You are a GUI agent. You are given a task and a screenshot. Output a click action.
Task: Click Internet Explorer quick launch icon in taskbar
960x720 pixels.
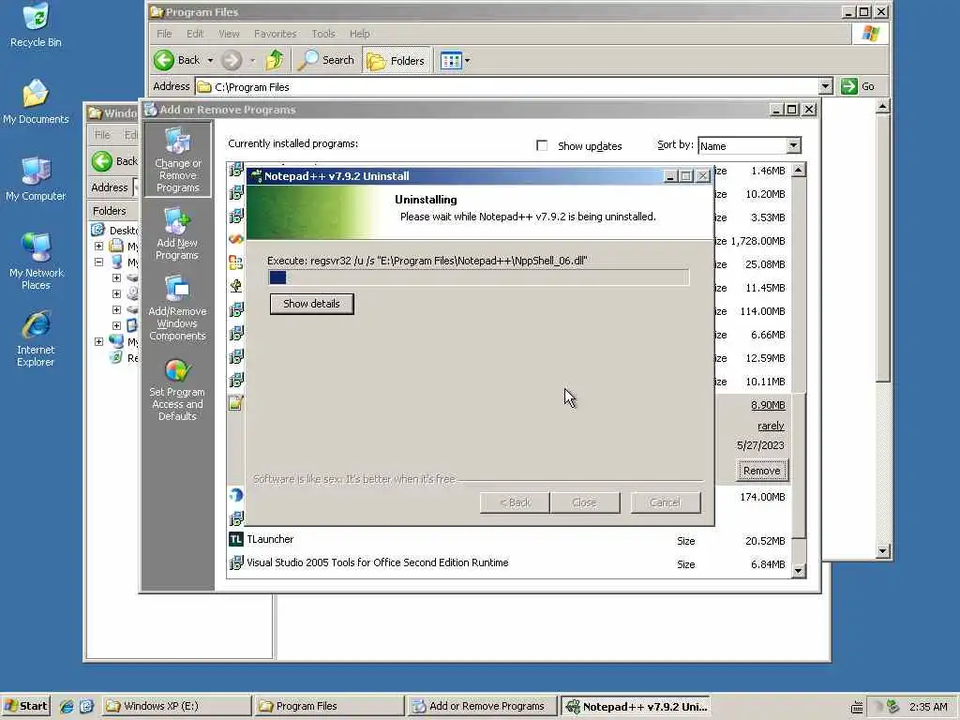[x=67, y=707]
